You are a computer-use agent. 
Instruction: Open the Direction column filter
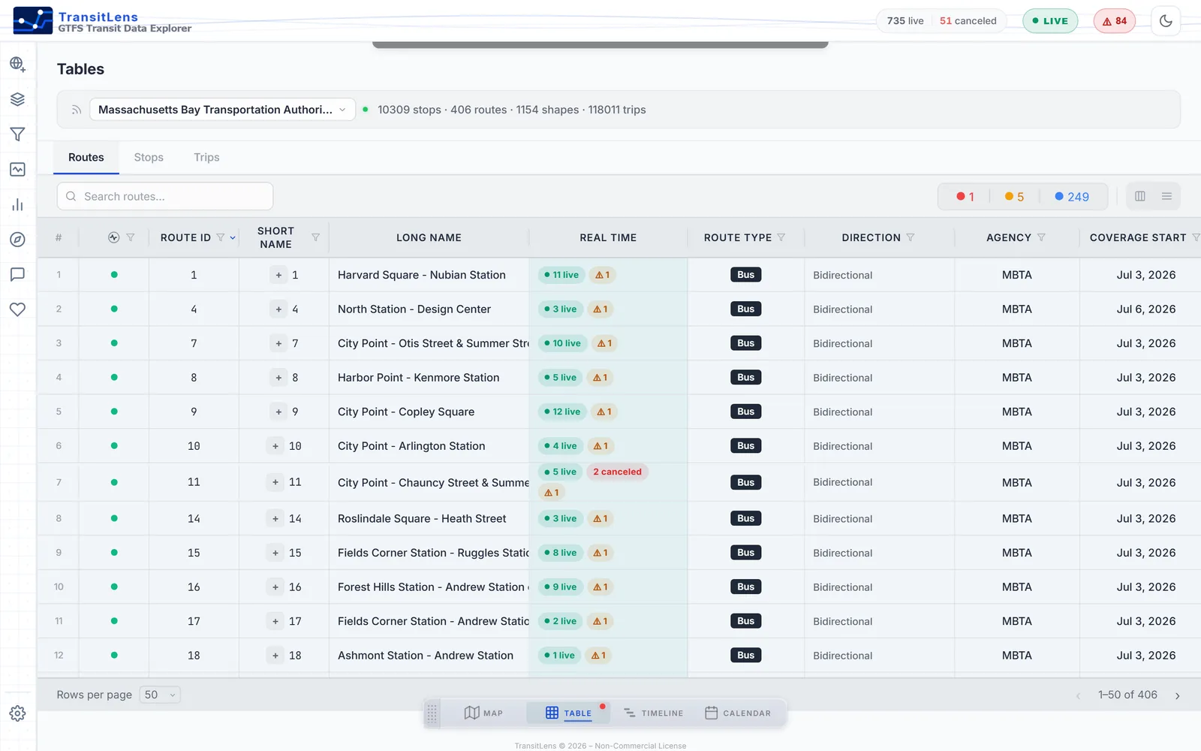click(x=911, y=237)
